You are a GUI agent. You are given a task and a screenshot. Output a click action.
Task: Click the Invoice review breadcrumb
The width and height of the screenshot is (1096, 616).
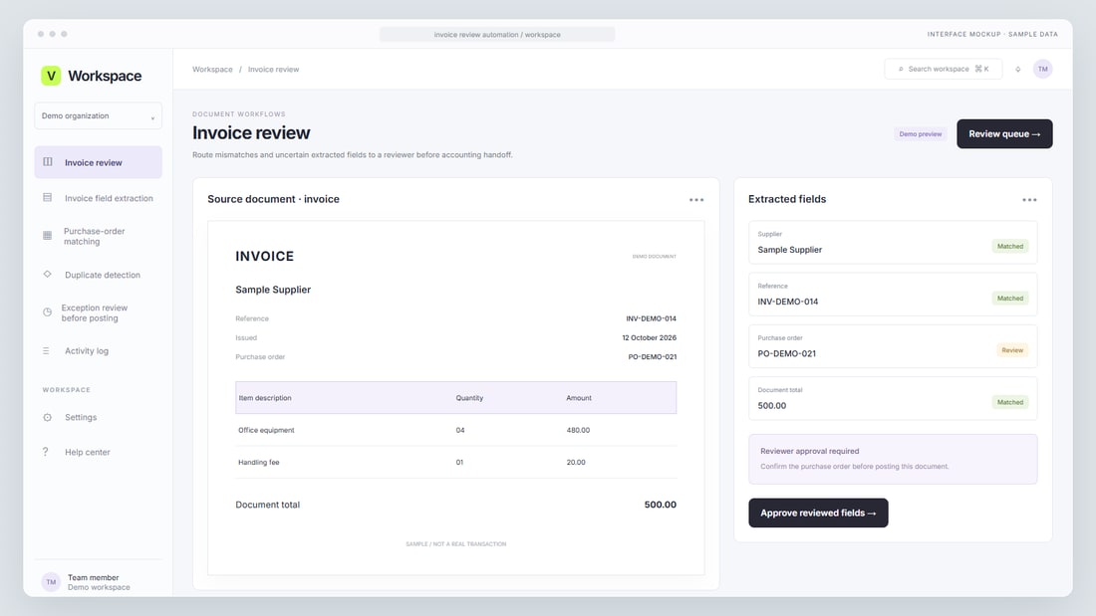click(x=273, y=69)
